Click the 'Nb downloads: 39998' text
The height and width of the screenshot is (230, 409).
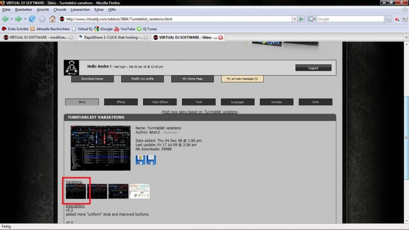point(153,149)
